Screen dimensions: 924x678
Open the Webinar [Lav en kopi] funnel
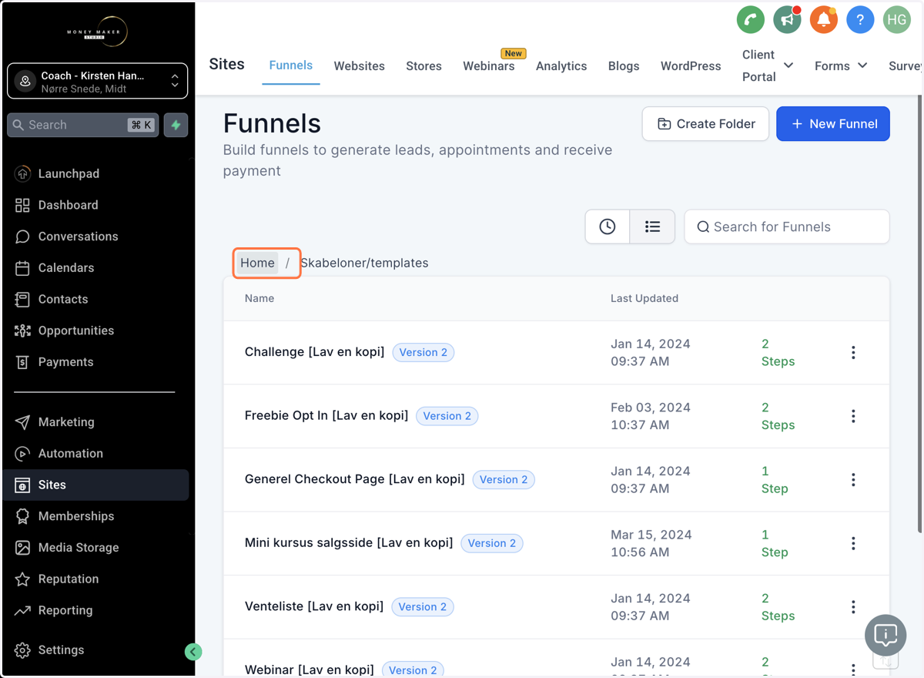(x=310, y=670)
